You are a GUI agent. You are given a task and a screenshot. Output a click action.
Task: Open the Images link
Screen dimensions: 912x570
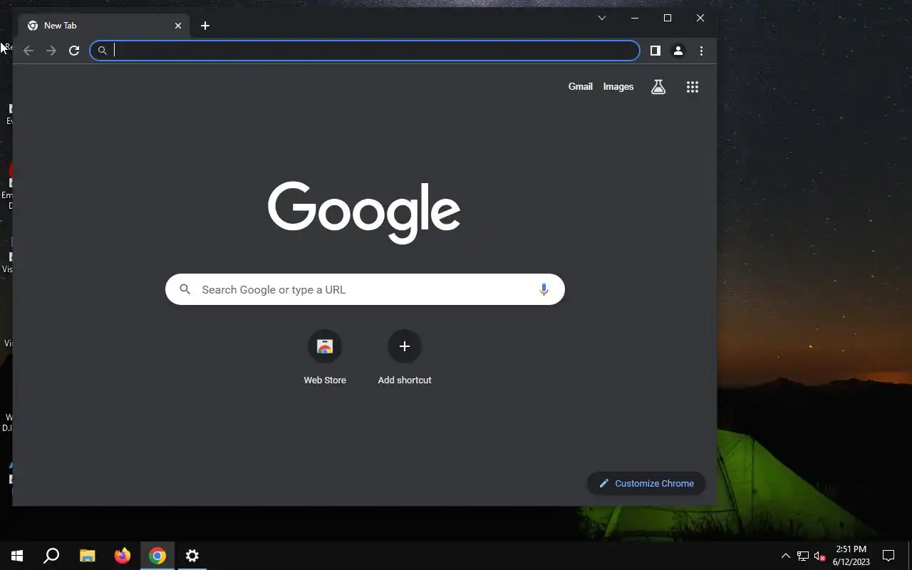tap(618, 86)
